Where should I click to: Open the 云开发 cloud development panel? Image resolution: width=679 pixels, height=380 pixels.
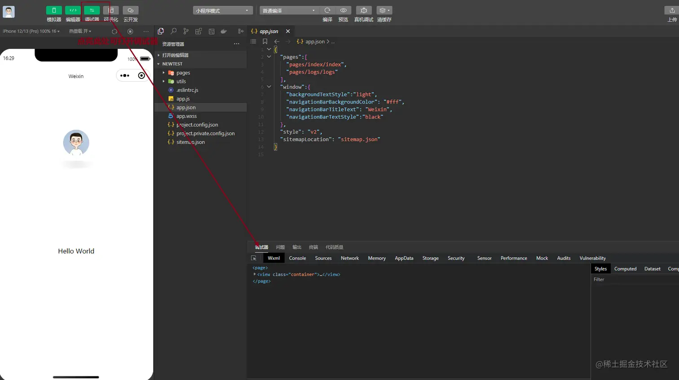[x=131, y=10]
